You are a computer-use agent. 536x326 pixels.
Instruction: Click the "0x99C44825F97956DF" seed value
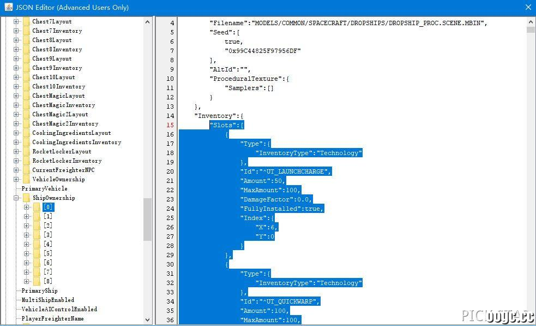click(x=262, y=51)
